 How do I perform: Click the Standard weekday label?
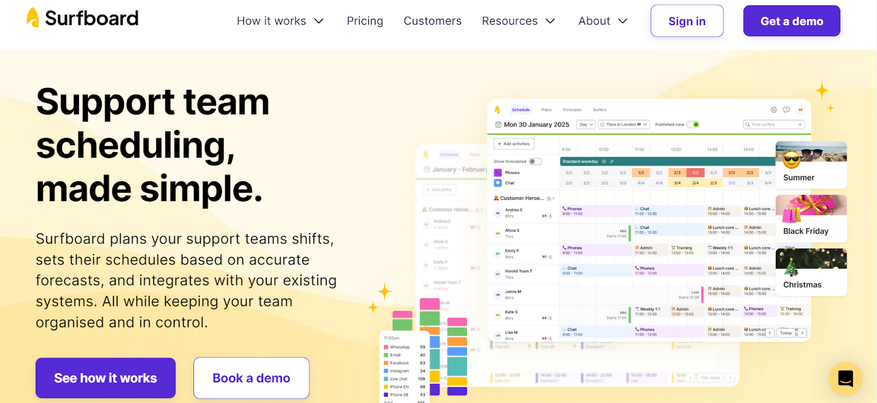pyautogui.click(x=580, y=162)
